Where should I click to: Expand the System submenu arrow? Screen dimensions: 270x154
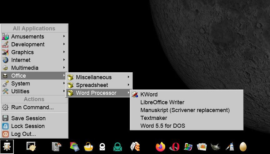64,83
